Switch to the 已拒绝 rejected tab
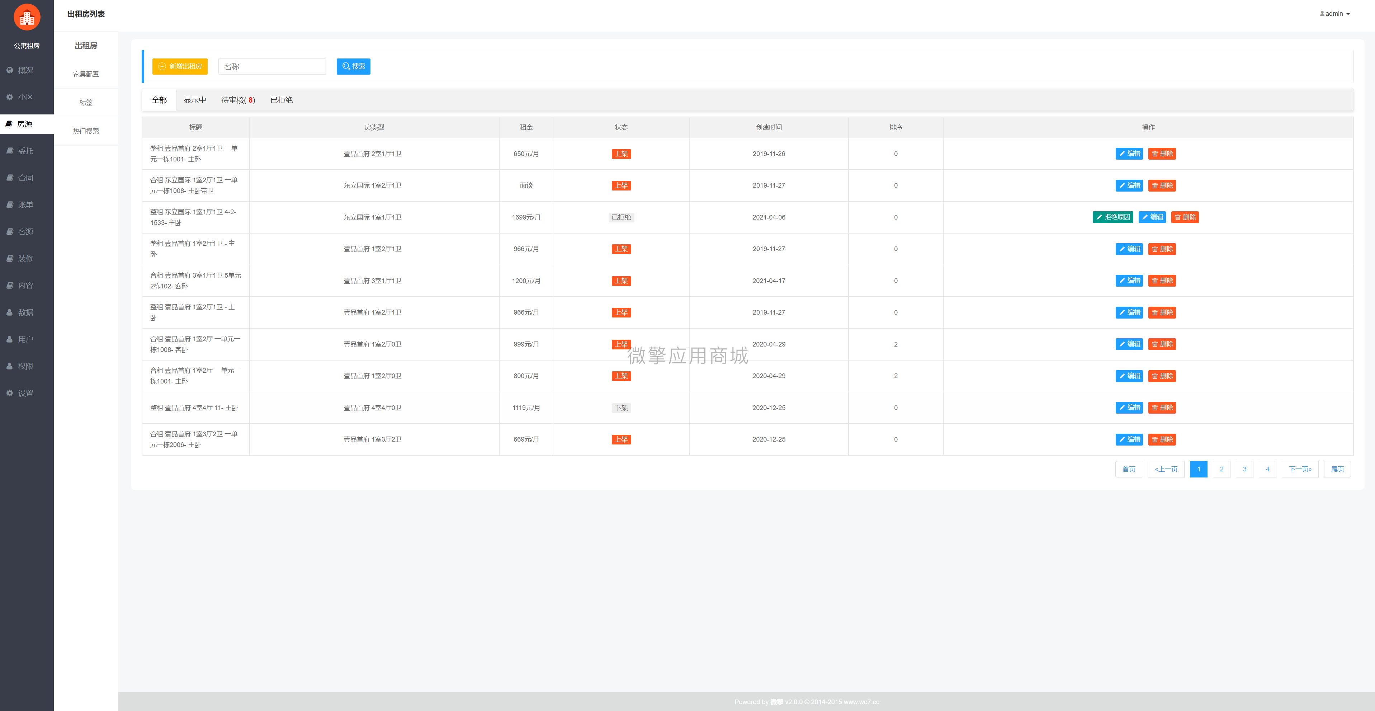Viewport: 1375px width, 711px height. point(281,100)
